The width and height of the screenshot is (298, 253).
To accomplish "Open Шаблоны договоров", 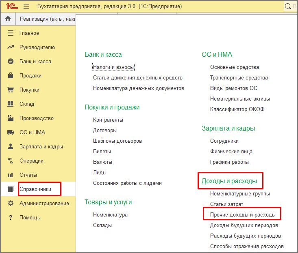I will point(117,141).
